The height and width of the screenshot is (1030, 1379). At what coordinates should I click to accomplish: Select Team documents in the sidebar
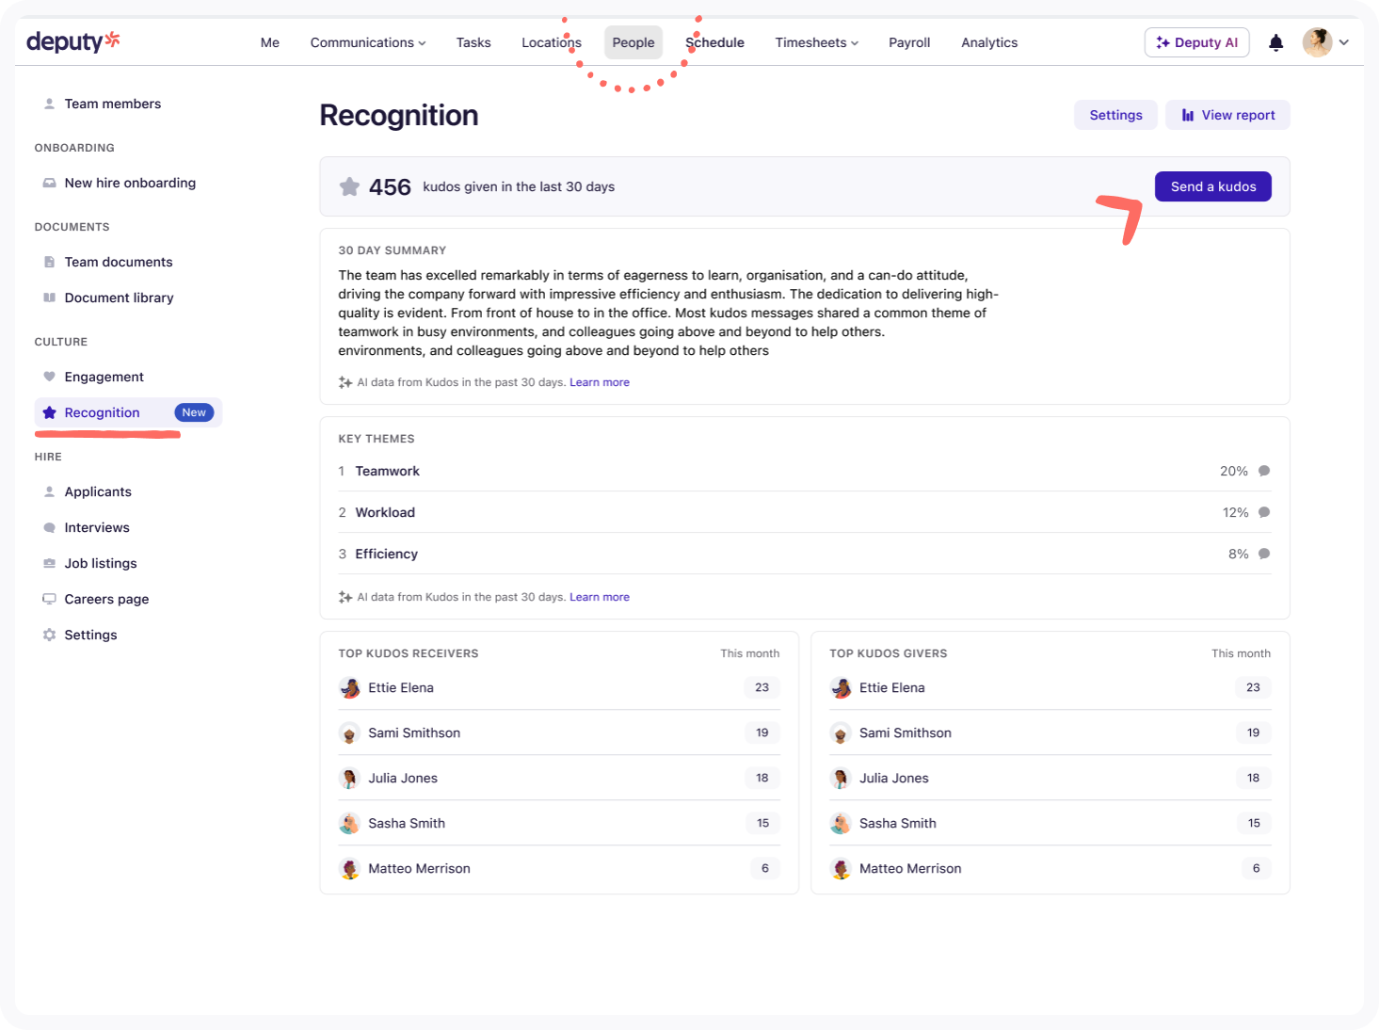click(x=119, y=262)
